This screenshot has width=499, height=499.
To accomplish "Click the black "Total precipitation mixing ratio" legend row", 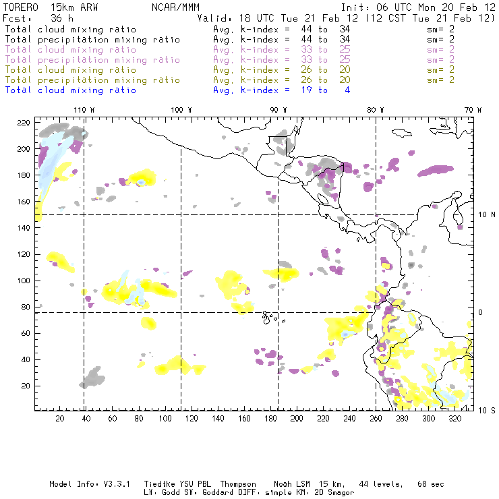I will coord(230,40).
